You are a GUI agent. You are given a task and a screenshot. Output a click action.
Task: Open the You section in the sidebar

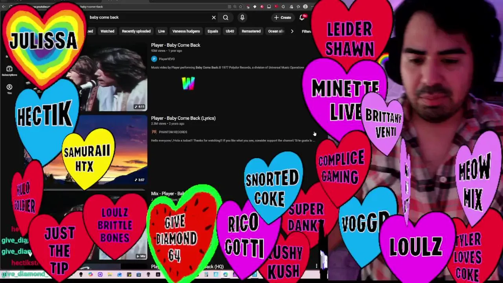point(9,89)
